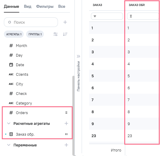Open the Все tab

(x=62, y=6)
